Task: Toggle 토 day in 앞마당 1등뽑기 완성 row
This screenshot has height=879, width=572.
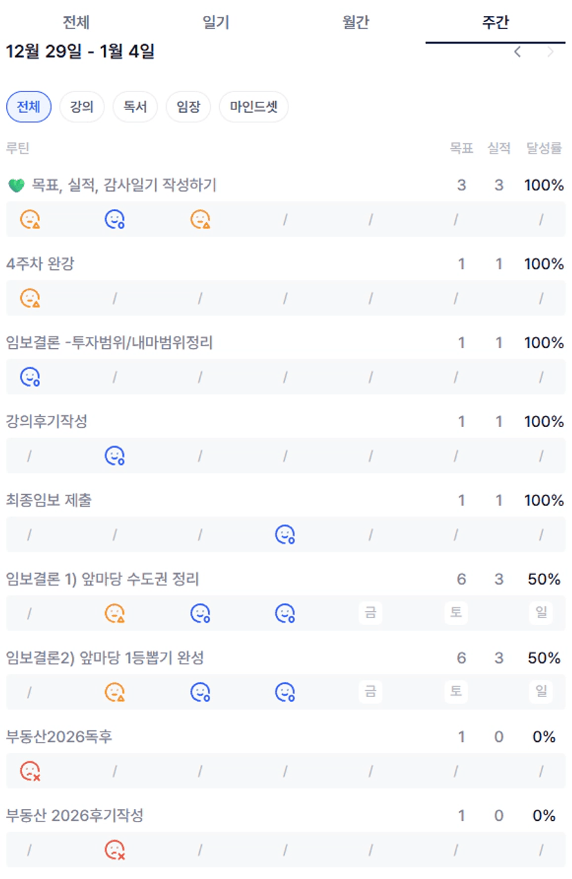Action: pos(456,692)
